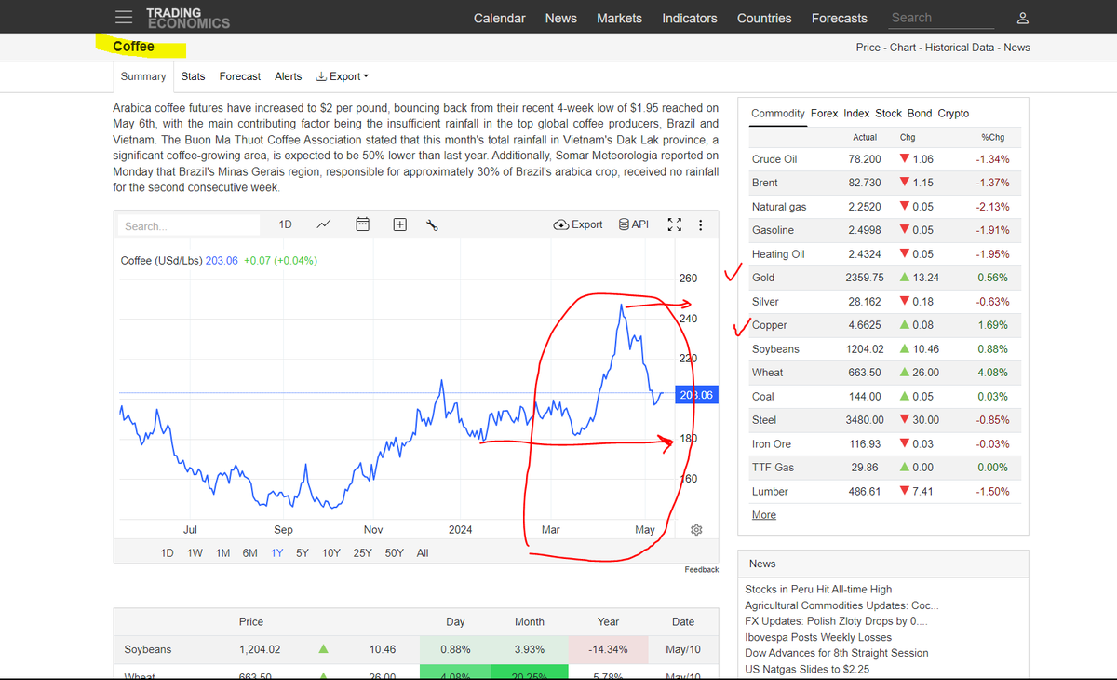Click the More link below Lumber
The height and width of the screenshot is (680, 1117).
[x=764, y=515]
